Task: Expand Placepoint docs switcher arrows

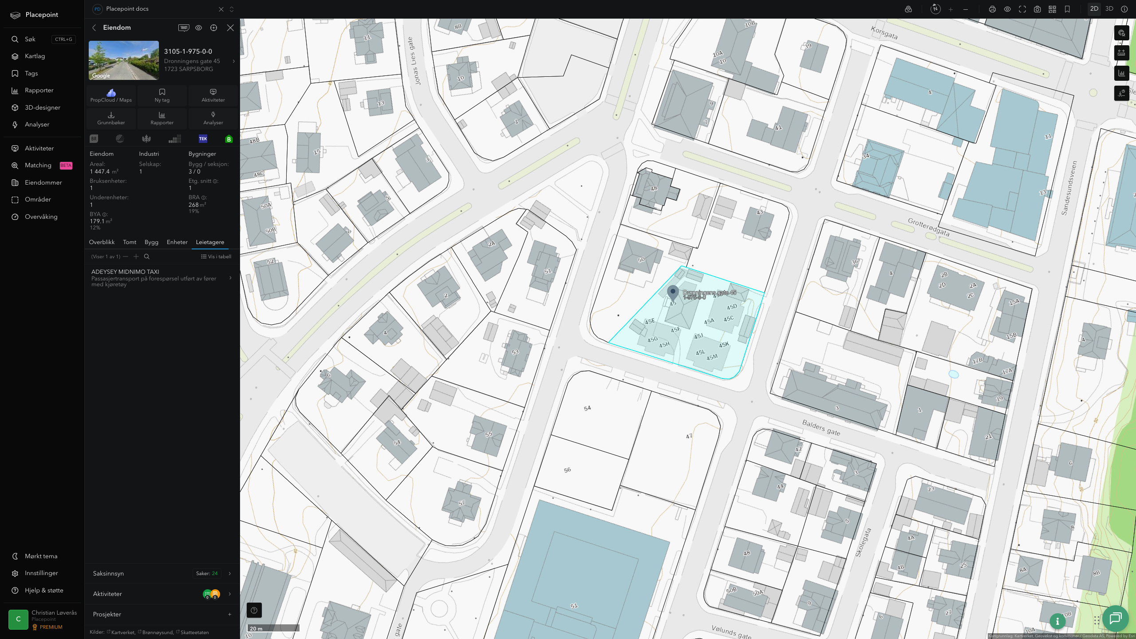Action: point(232,9)
